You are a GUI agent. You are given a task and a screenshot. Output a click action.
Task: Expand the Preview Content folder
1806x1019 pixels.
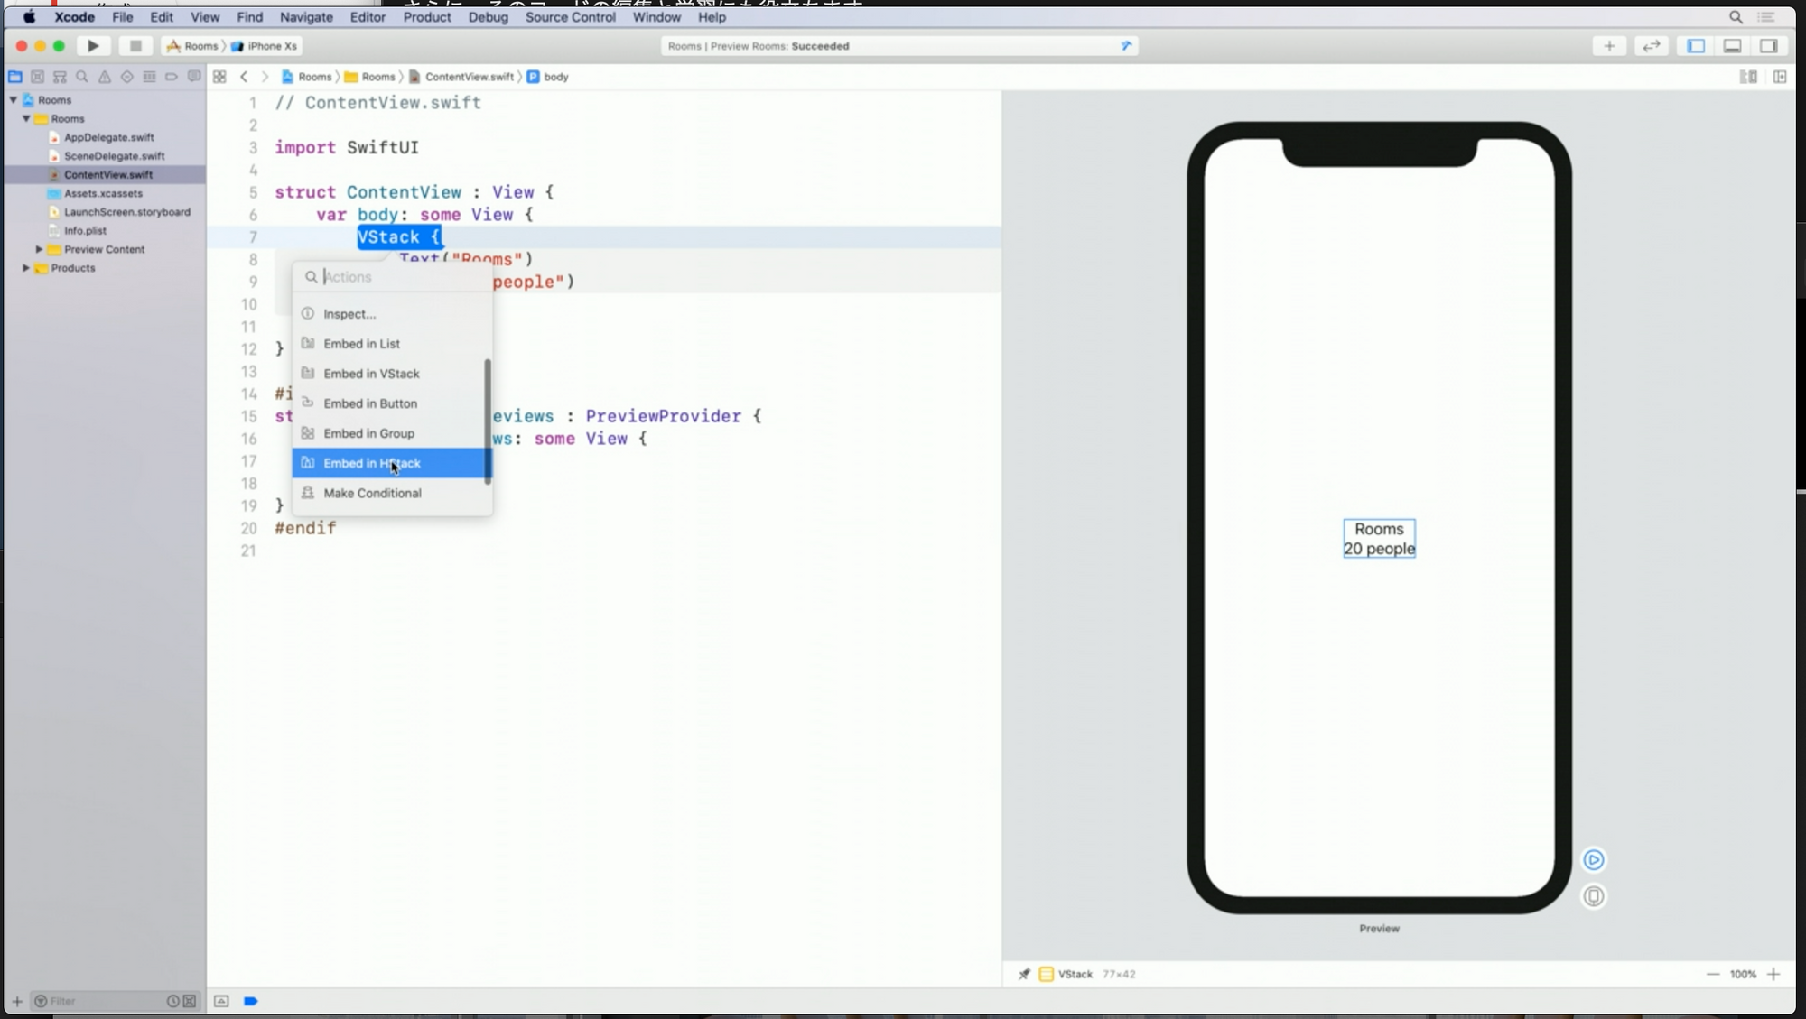pos(39,249)
